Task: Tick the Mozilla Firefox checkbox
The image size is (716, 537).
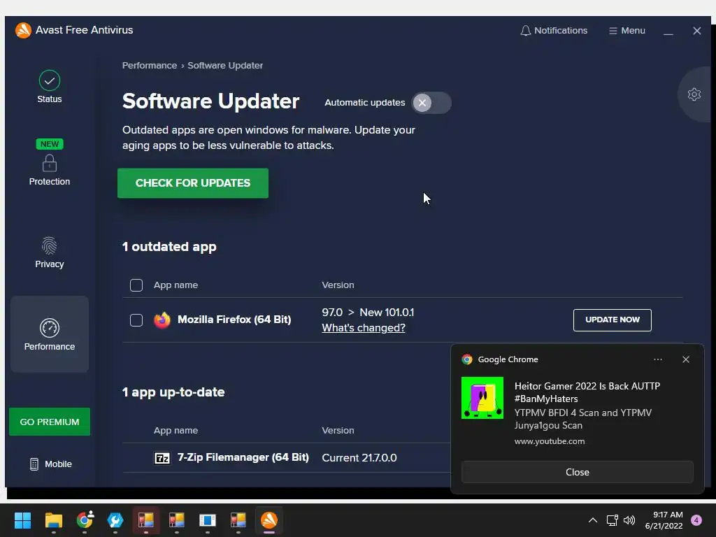Action: pos(136,320)
